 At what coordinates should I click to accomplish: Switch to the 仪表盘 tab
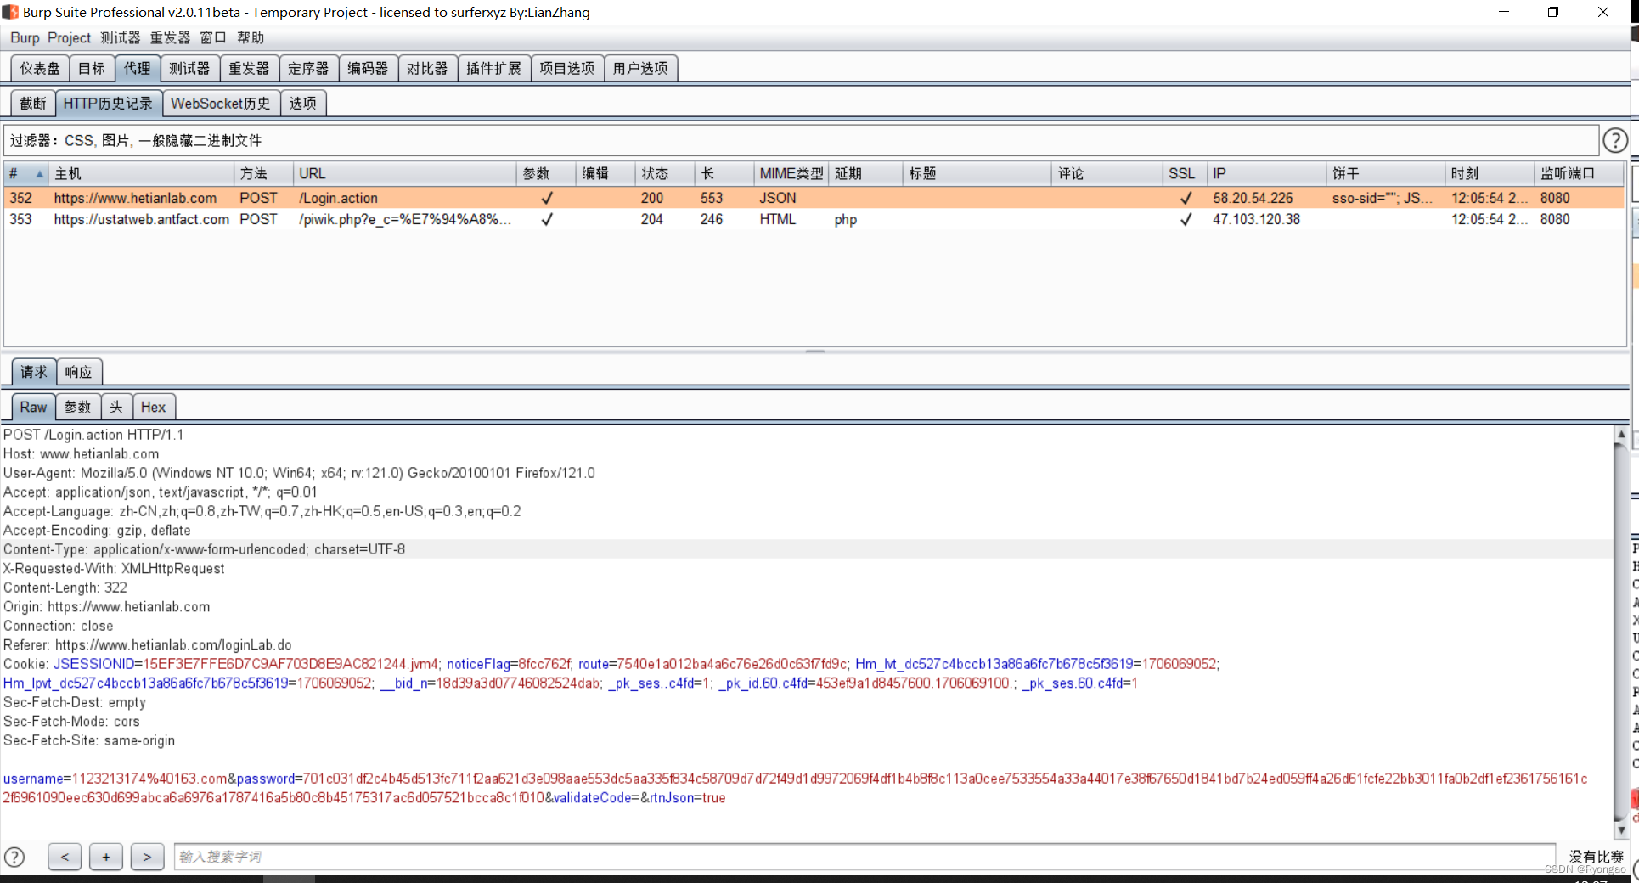40,68
